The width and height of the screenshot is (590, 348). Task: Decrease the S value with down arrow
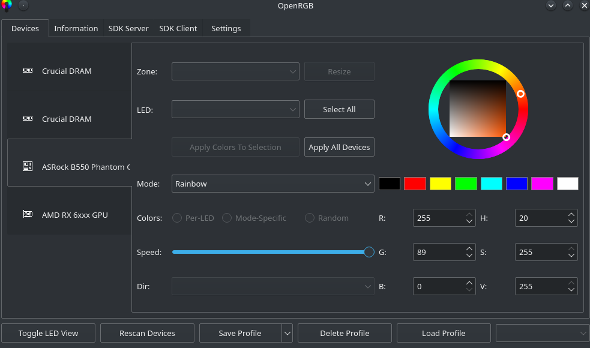pos(571,256)
